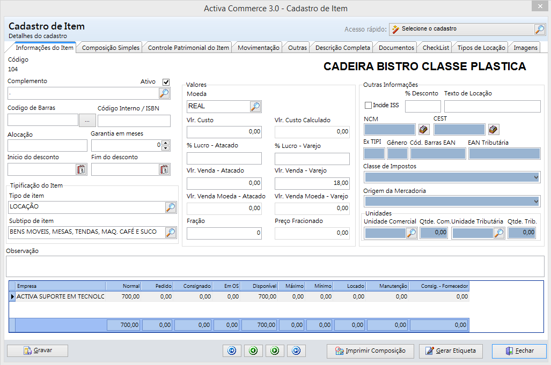
Task: Expand the Classe de Impostos dropdown
Action: pos(536,177)
